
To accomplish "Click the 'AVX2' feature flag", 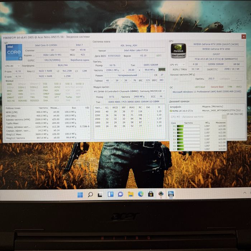I will pyautogui.click(x=57, y=87).
